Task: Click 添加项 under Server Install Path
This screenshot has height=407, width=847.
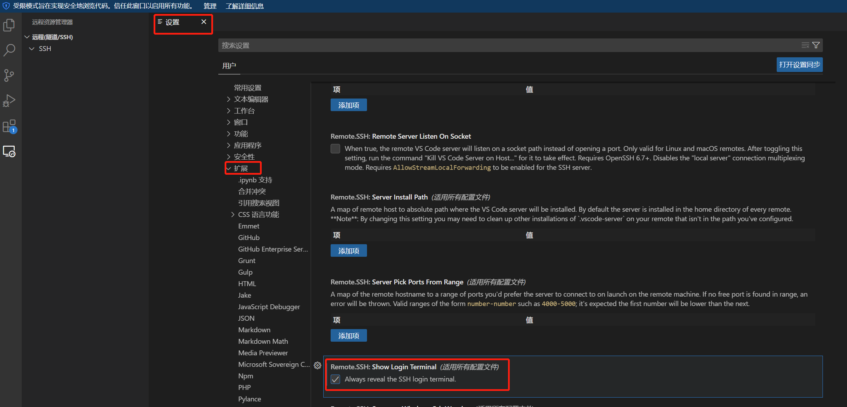Action: pos(348,251)
